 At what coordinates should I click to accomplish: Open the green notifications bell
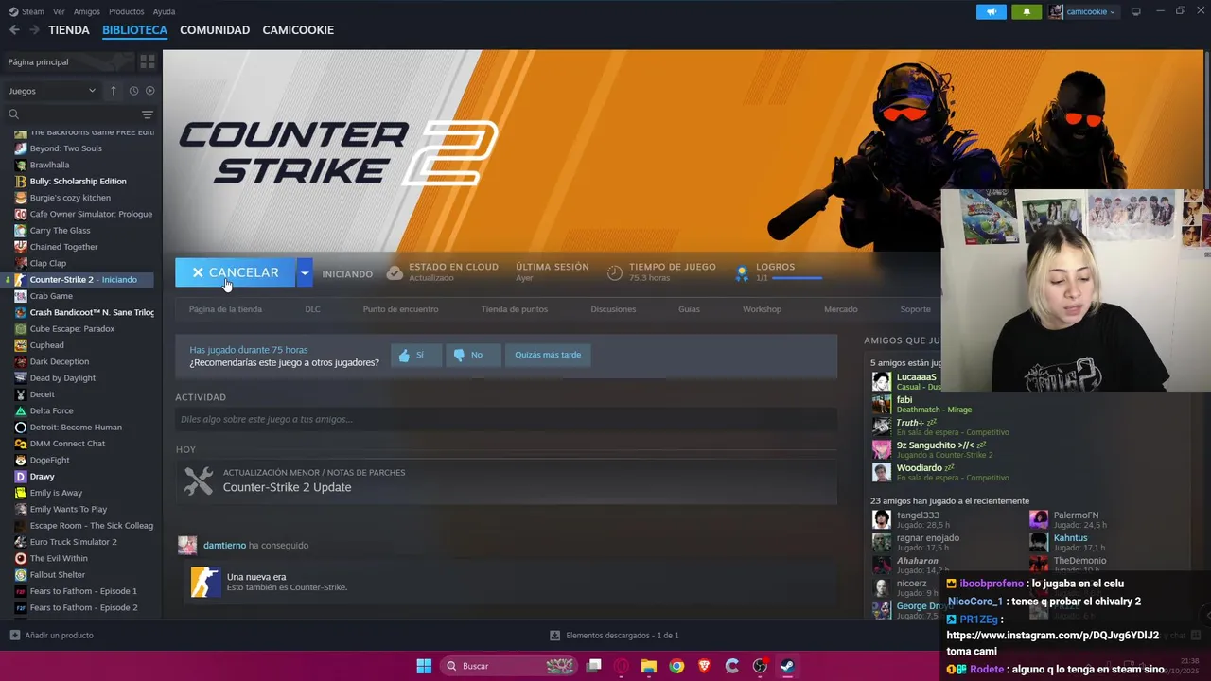1027,11
